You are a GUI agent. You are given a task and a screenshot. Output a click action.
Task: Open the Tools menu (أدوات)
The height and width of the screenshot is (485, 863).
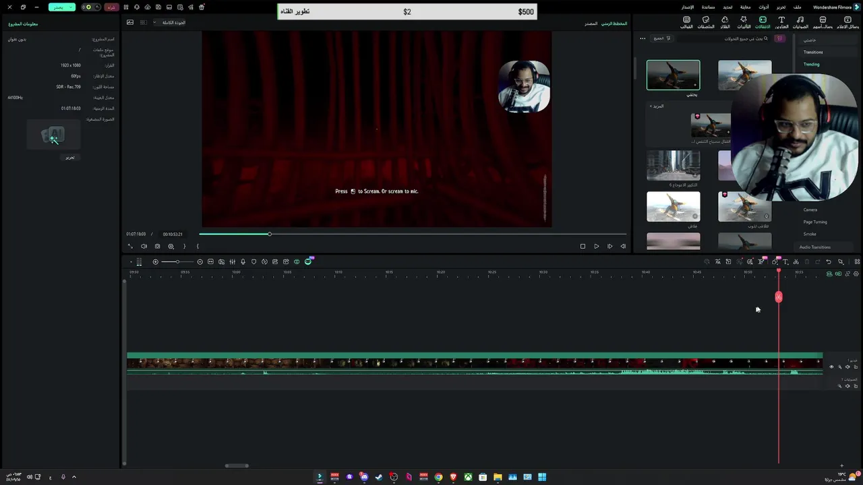pos(764,7)
